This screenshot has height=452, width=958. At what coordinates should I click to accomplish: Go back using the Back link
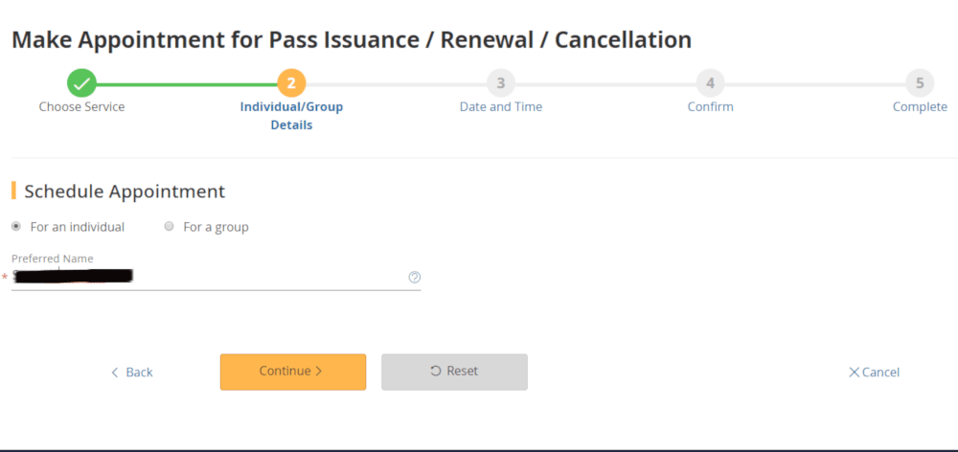pyautogui.click(x=132, y=373)
